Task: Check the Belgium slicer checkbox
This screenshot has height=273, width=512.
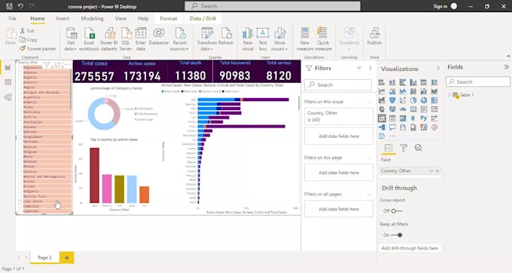Action: pos(20,152)
